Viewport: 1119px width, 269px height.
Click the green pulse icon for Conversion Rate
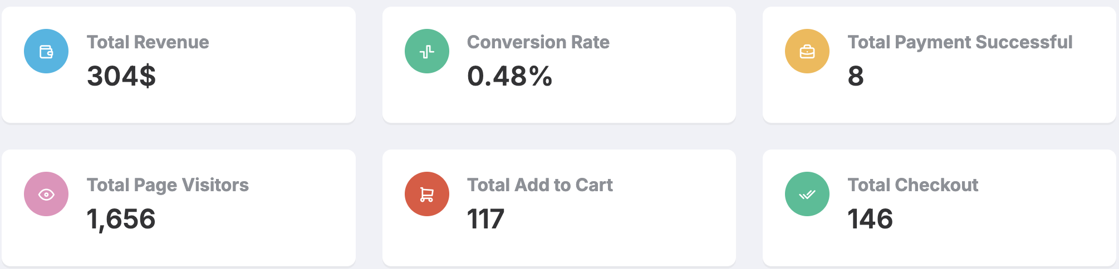[x=427, y=52]
